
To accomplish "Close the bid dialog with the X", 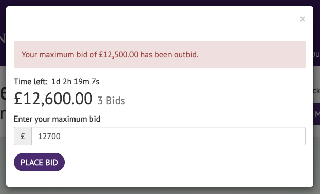I will [x=302, y=19].
